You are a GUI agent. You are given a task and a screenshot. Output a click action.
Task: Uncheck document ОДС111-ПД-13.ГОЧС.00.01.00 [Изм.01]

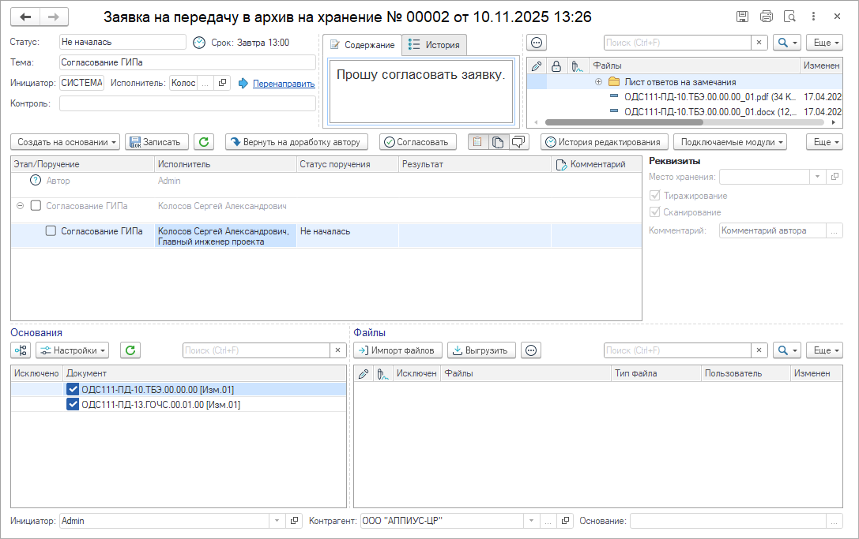[x=73, y=405]
